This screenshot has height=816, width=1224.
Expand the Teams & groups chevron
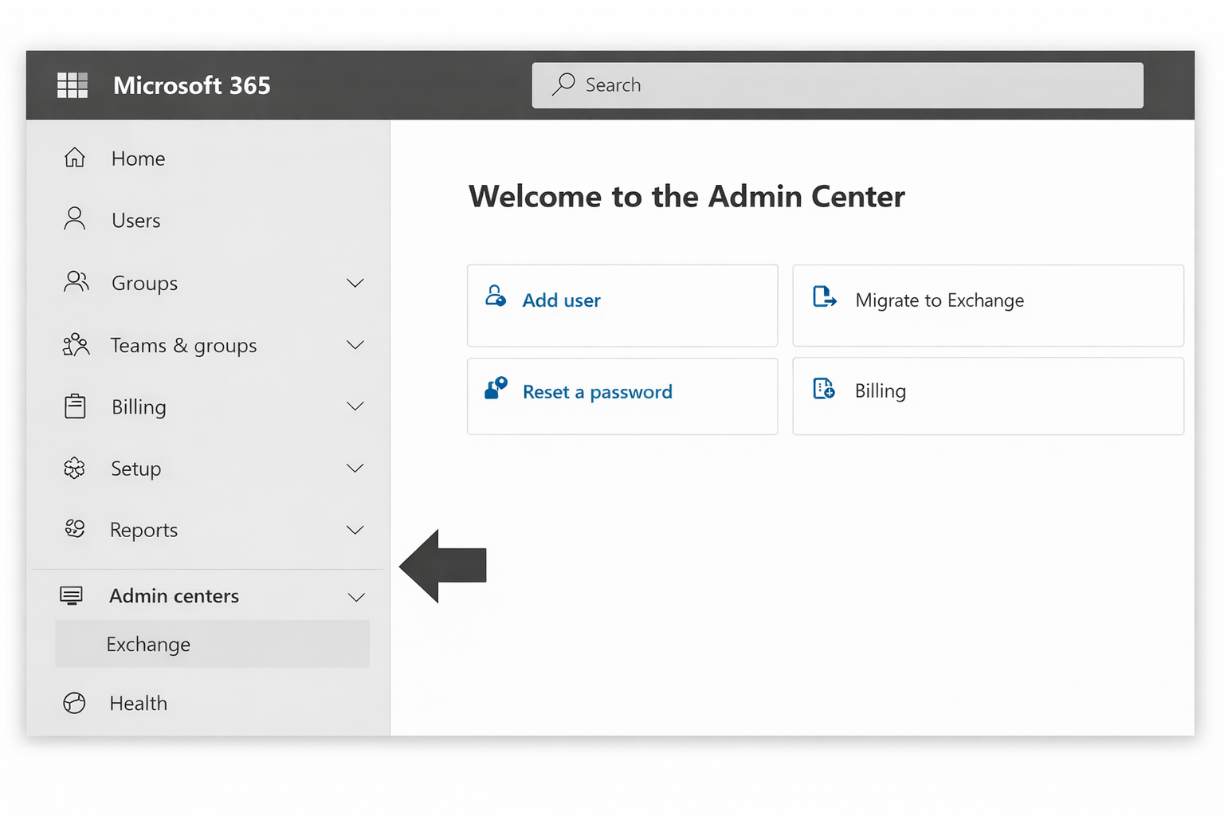click(x=355, y=345)
